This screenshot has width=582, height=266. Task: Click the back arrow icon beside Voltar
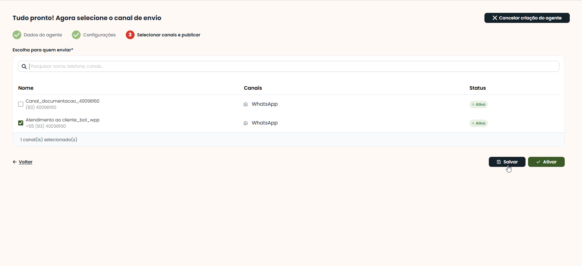tap(15, 162)
